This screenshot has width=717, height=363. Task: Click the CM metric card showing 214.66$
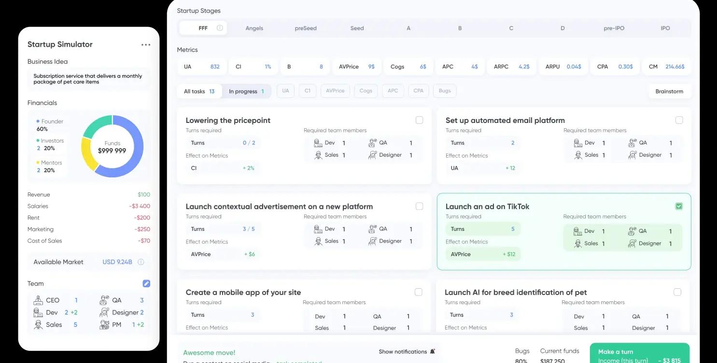point(666,67)
